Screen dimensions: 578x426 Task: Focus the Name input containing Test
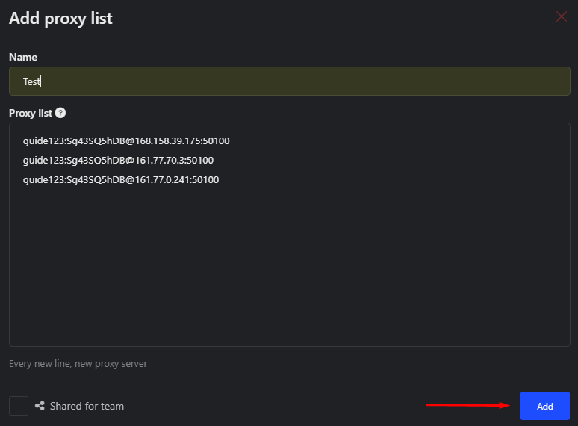tap(289, 81)
